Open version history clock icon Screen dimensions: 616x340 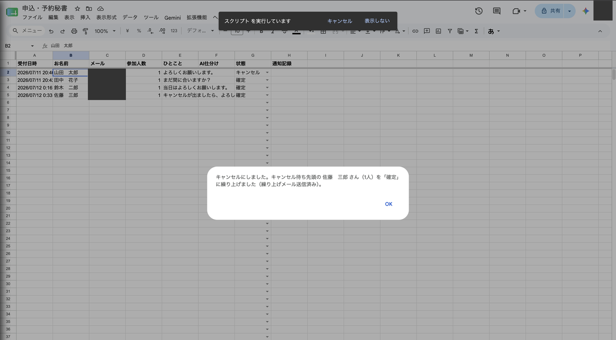(479, 11)
